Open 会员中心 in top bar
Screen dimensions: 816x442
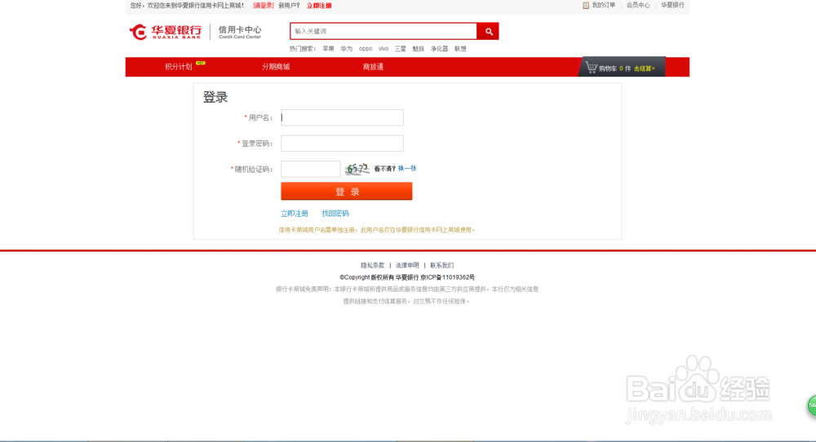[638, 5]
